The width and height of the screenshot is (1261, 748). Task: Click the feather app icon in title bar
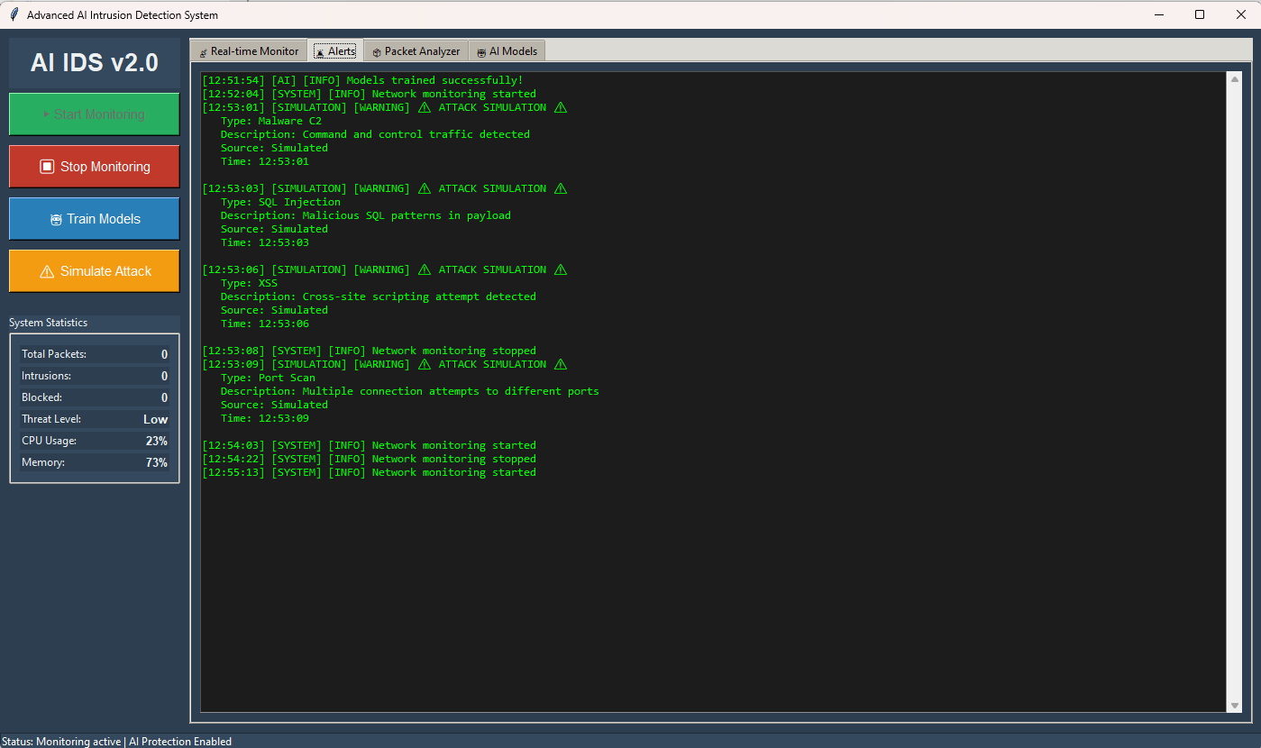(14, 14)
